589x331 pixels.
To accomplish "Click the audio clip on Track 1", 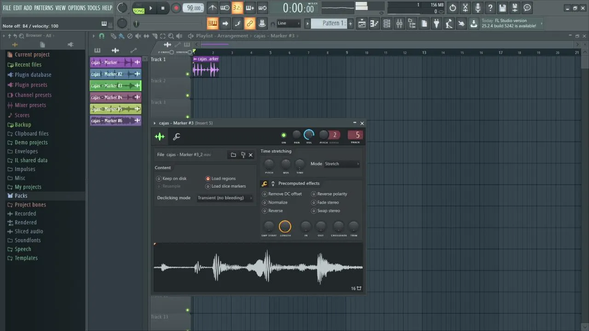I will coord(206,67).
